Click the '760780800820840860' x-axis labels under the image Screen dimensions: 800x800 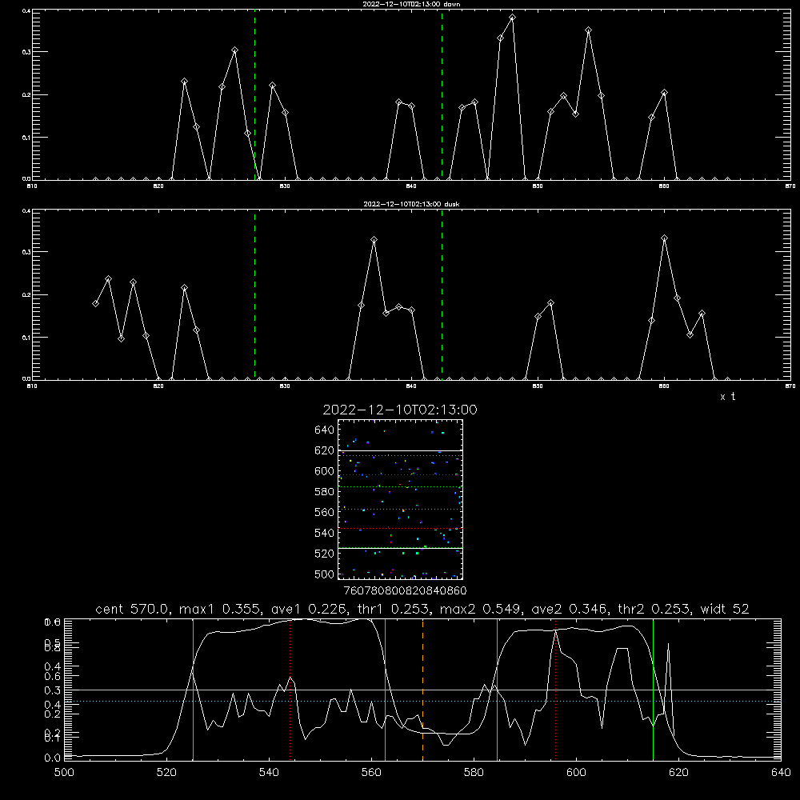tap(405, 590)
